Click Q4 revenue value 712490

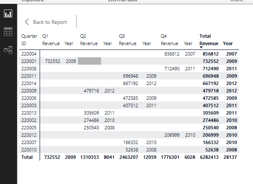[172, 69]
